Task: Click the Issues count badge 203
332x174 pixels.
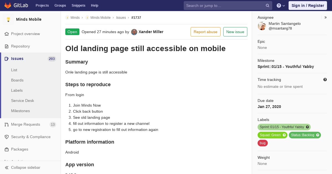Action: 52,59
